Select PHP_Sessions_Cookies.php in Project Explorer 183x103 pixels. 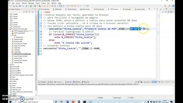click(22, 54)
